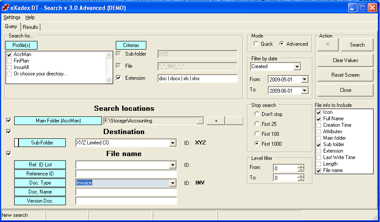Increase the Level filter From value
Screen dimensions: 380x222
coord(301,166)
